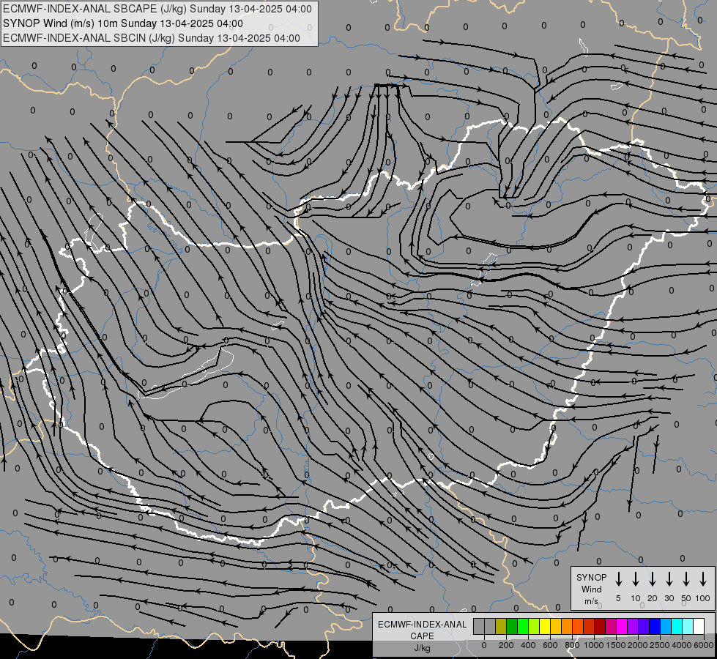Click the wind arrow above the 20 m/s label
Image resolution: width=717 pixels, height=659 pixels.
[652, 579]
